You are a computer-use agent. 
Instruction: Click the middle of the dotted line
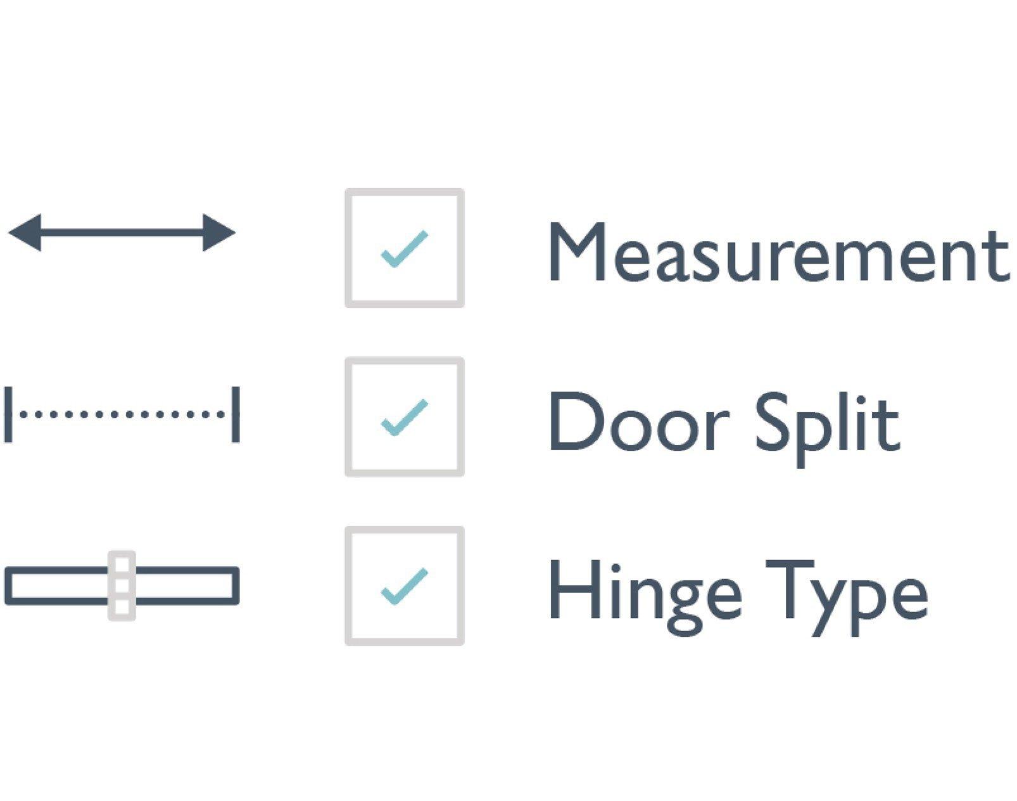pyautogui.click(x=122, y=414)
